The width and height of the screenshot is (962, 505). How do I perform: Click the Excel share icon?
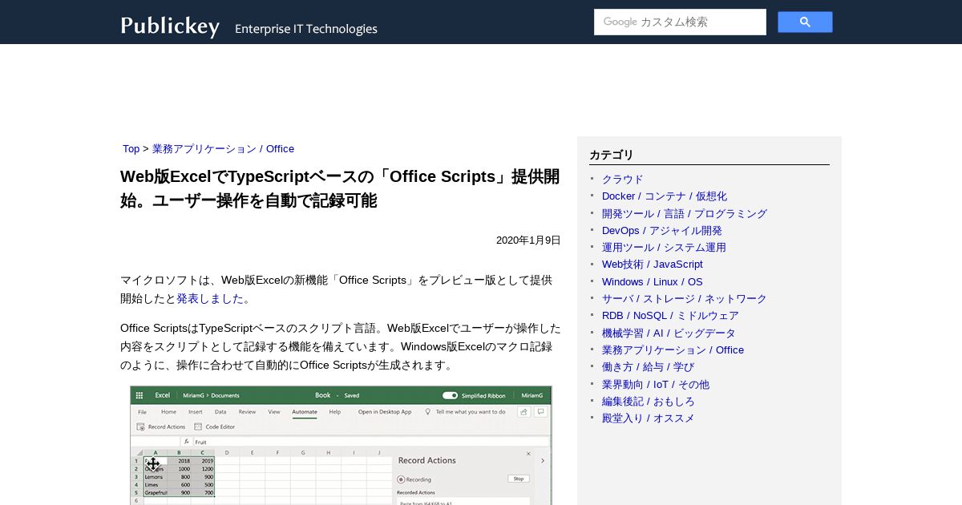coord(523,412)
